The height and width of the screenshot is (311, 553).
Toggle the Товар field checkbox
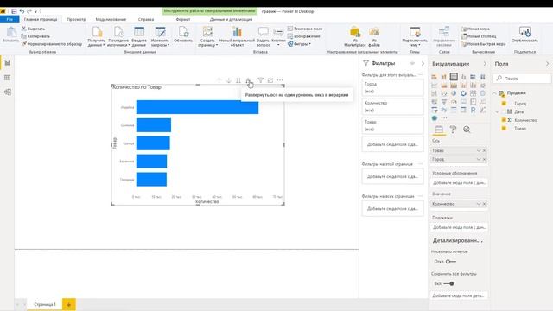(504, 129)
